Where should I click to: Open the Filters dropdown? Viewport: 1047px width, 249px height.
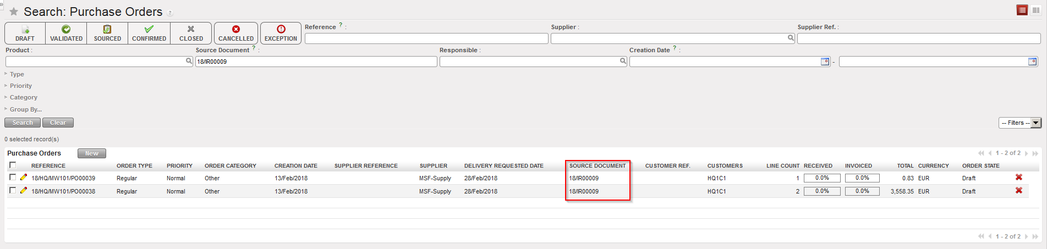(1019, 123)
